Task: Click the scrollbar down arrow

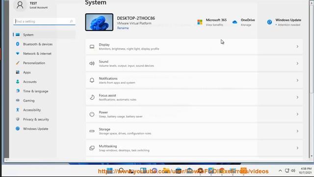Action: click(312, 156)
